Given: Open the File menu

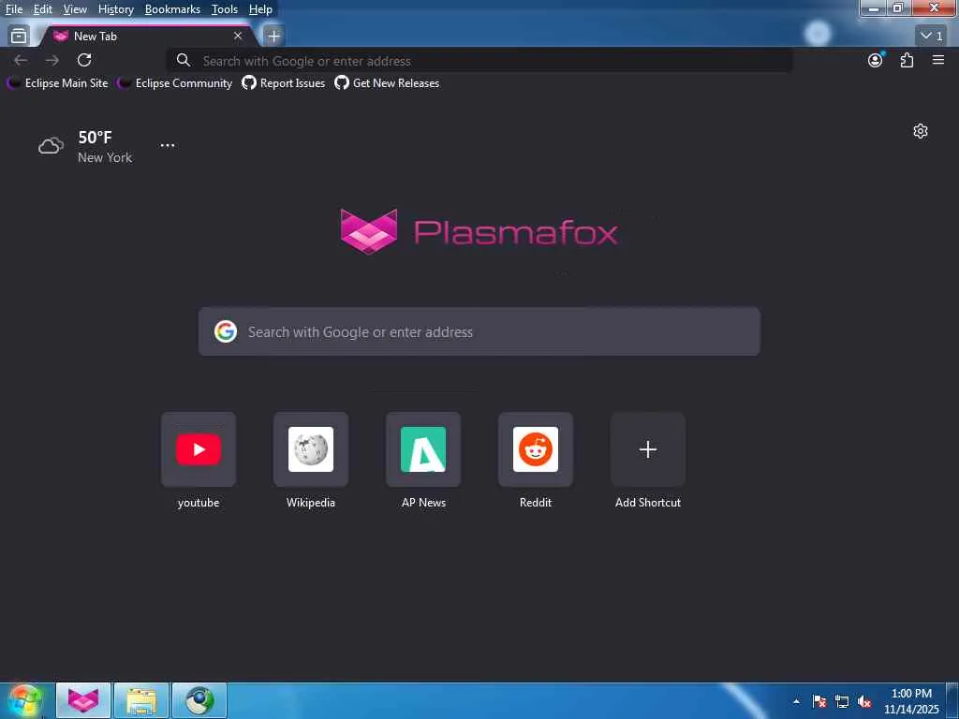Looking at the screenshot, I should (13, 9).
